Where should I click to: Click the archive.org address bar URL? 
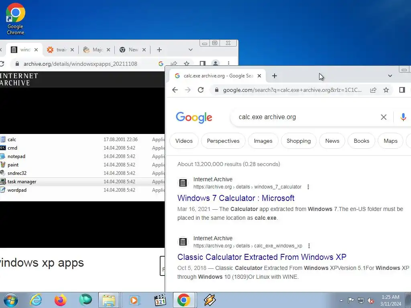click(x=80, y=64)
